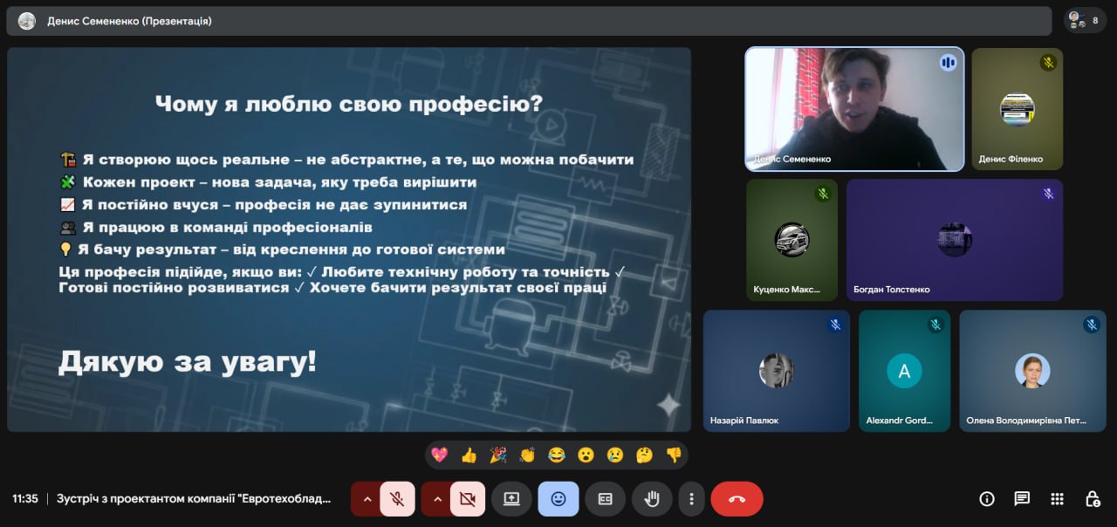Viewport: 1117px width, 527px height.
Task: Toggle closed captions
Action: pyautogui.click(x=605, y=499)
